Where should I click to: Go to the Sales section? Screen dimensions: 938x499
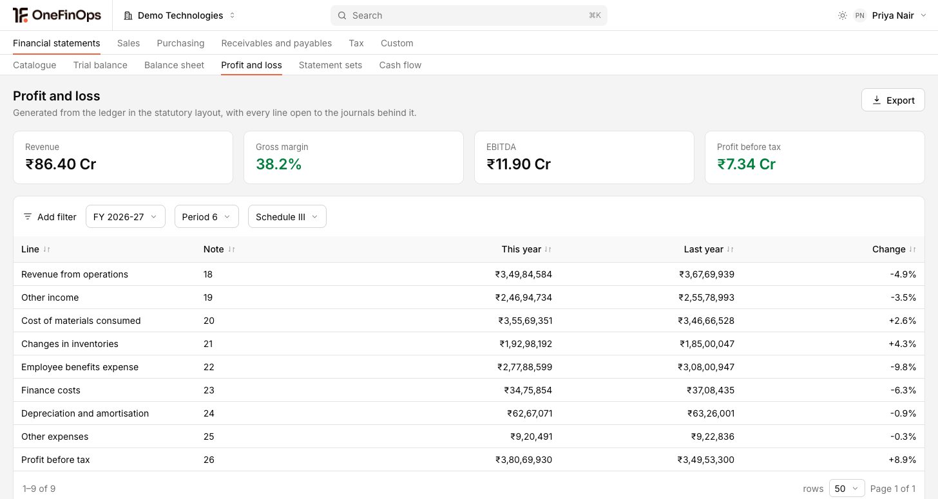pos(129,43)
